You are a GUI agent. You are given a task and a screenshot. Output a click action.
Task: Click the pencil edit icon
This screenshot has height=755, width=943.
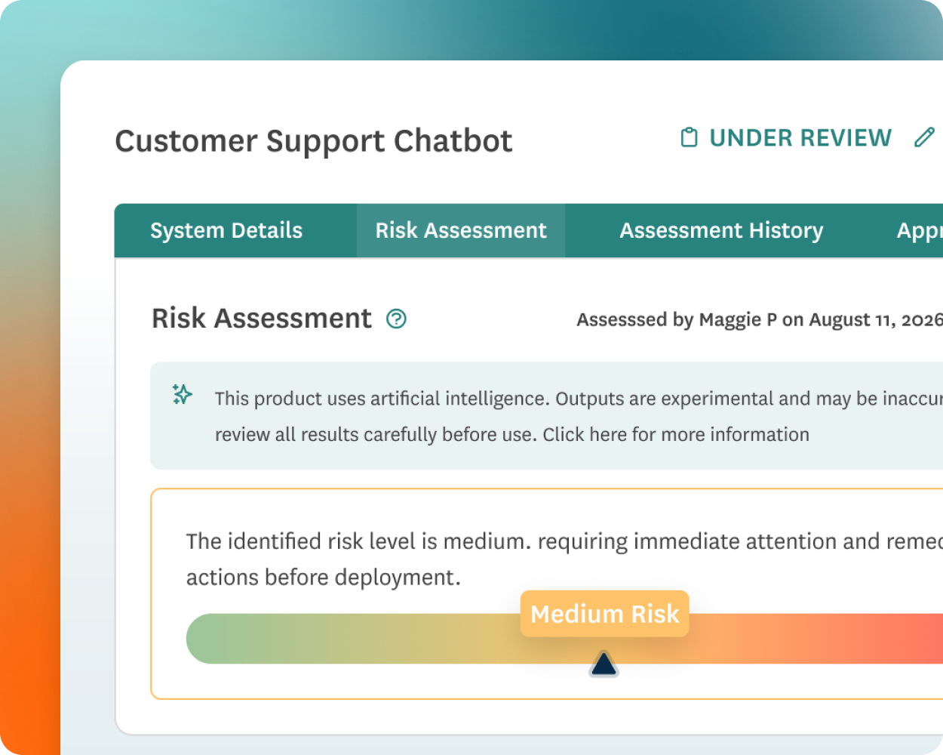(924, 137)
